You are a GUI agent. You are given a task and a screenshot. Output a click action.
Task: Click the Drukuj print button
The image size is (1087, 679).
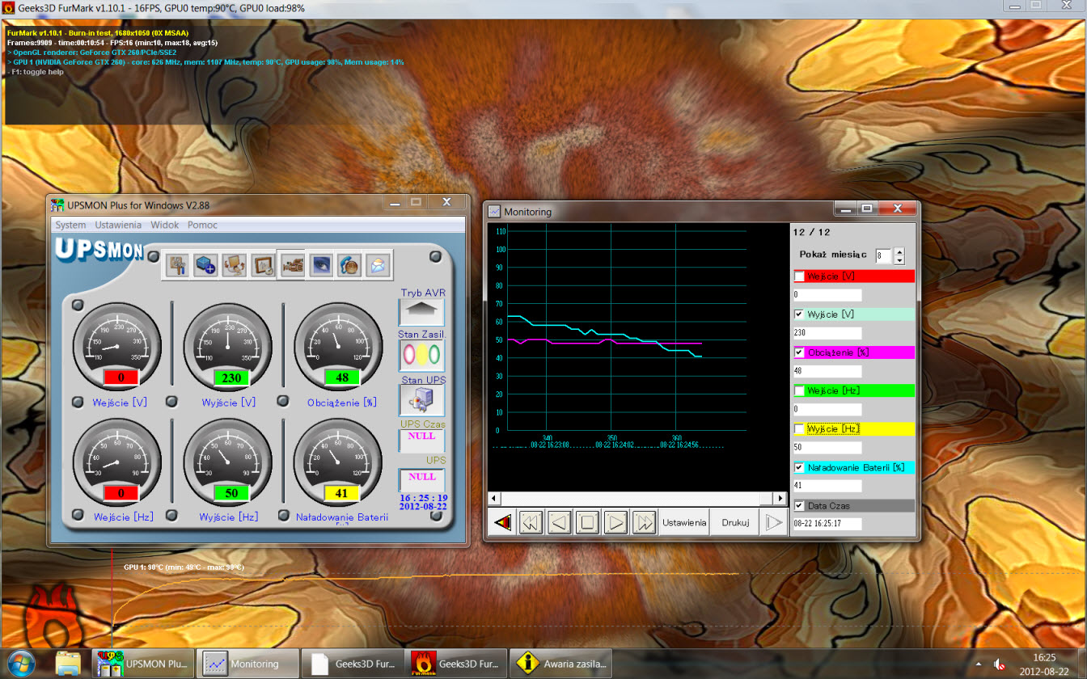pyautogui.click(x=736, y=522)
